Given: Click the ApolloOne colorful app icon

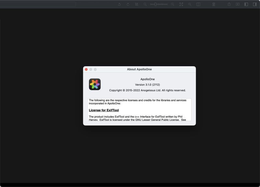Looking at the screenshot, I should pyautogui.click(x=95, y=84).
